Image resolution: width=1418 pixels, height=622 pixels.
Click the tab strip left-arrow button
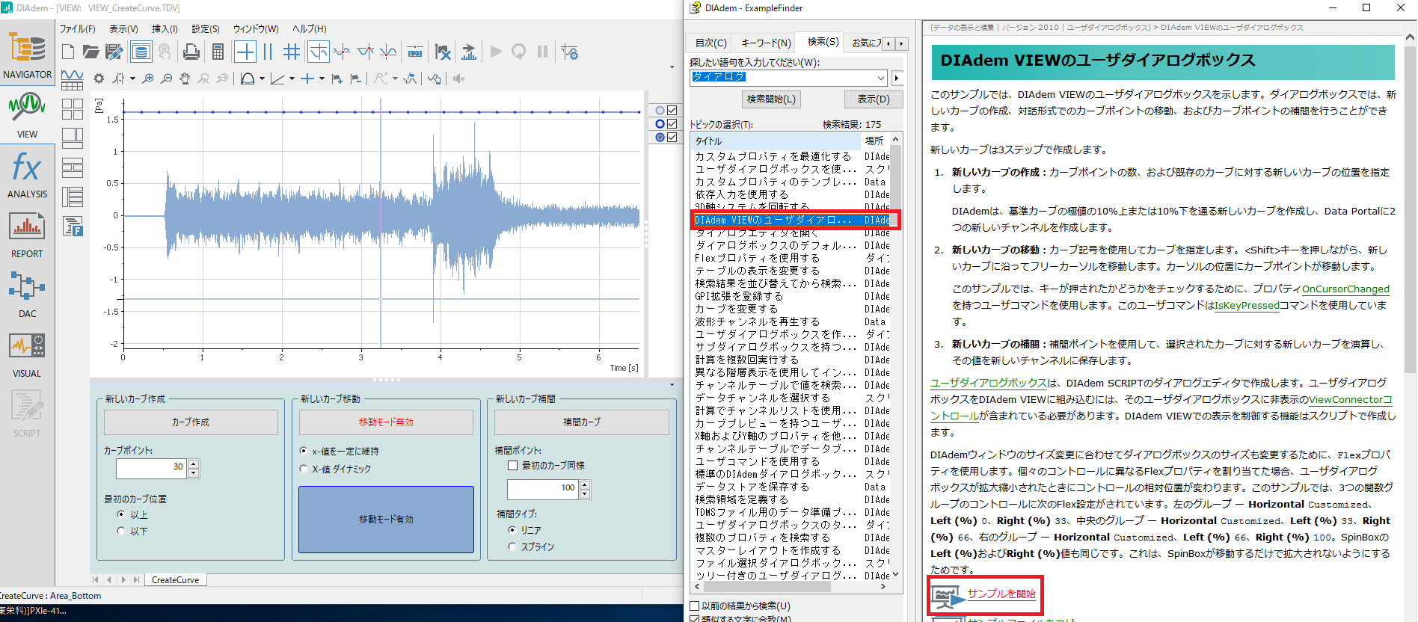click(x=889, y=43)
